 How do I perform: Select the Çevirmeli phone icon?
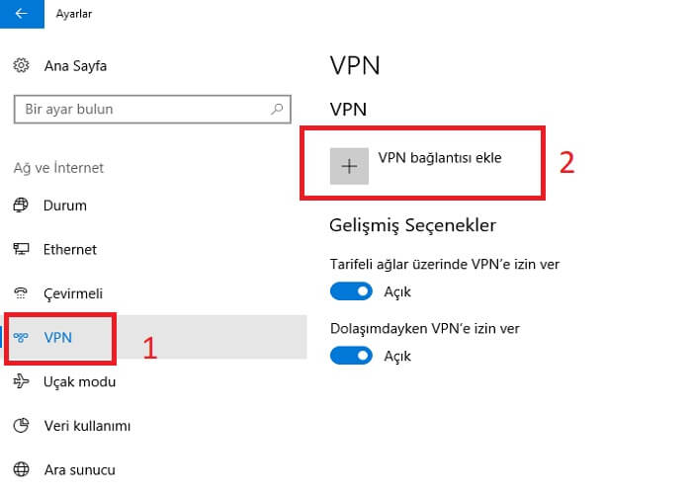tap(21, 292)
